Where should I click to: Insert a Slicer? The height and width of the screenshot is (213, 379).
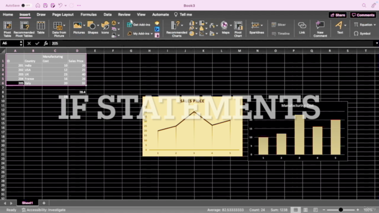[x=278, y=25]
